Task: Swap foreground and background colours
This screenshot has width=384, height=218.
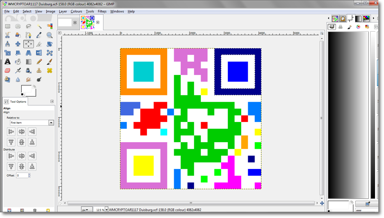Action: 34,86
